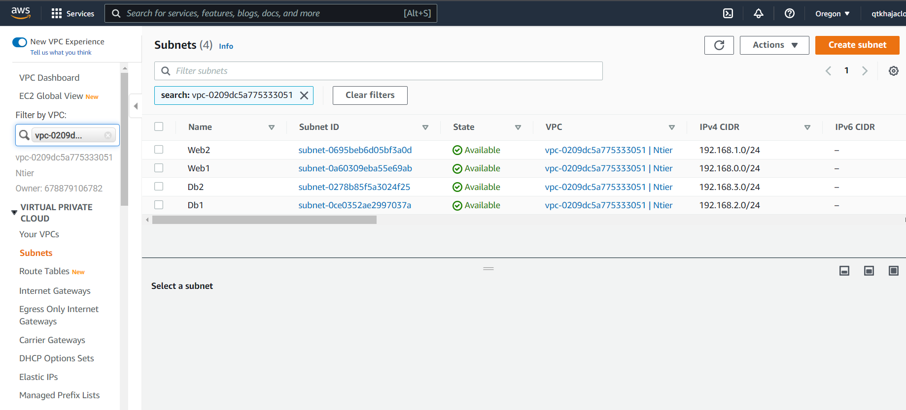Open table preferences gear
The image size is (906, 410).
[x=893, y=71]
